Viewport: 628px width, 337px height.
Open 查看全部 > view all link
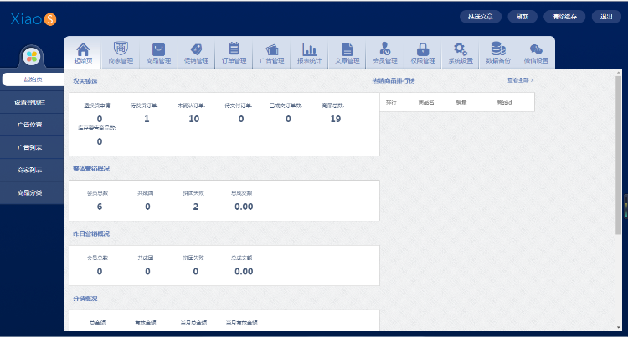point(519,80)
